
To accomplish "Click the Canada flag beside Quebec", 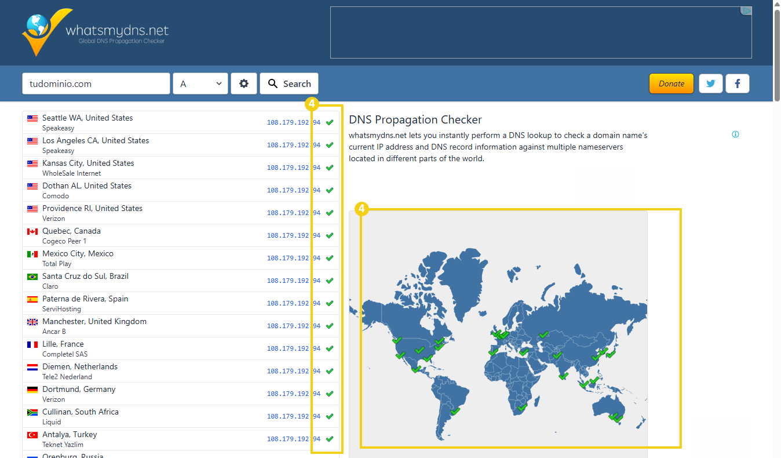I will click(32, 232).
